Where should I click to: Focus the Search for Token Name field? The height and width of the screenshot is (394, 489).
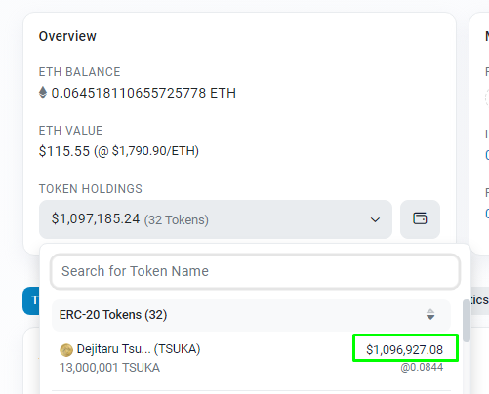point(255,271)
